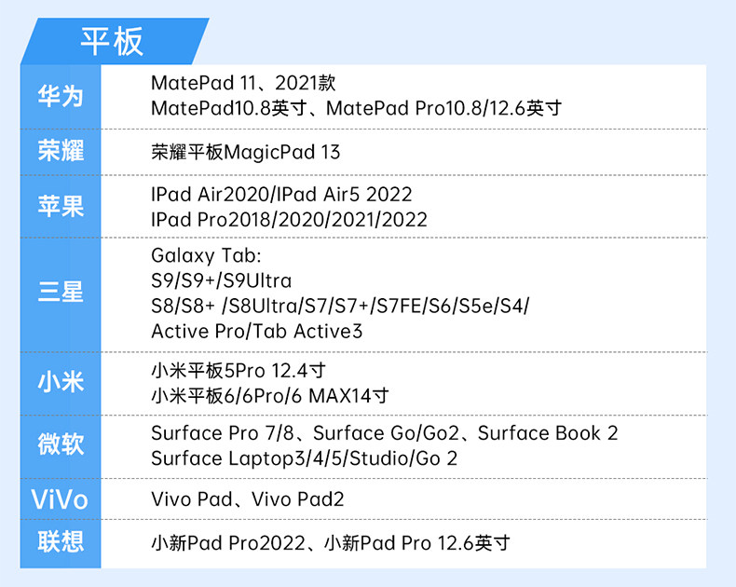Click the MatePad 11、2021款 text line
Viewport: 736px width, 587px height.
coord(245,84)
